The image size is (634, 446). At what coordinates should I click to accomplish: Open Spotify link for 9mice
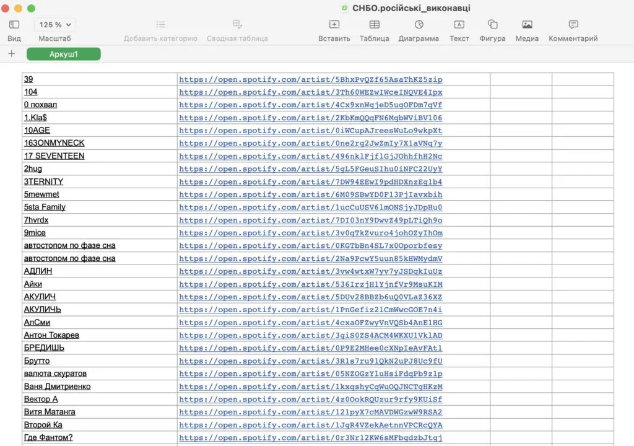[311, 233]
